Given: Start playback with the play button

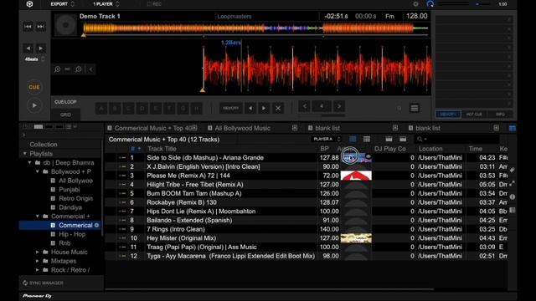Looking at the screenshot, I should point(34,105).
